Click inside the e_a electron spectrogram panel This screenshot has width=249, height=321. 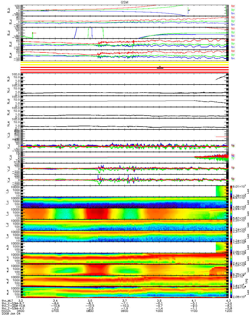(x=125, y=270)
